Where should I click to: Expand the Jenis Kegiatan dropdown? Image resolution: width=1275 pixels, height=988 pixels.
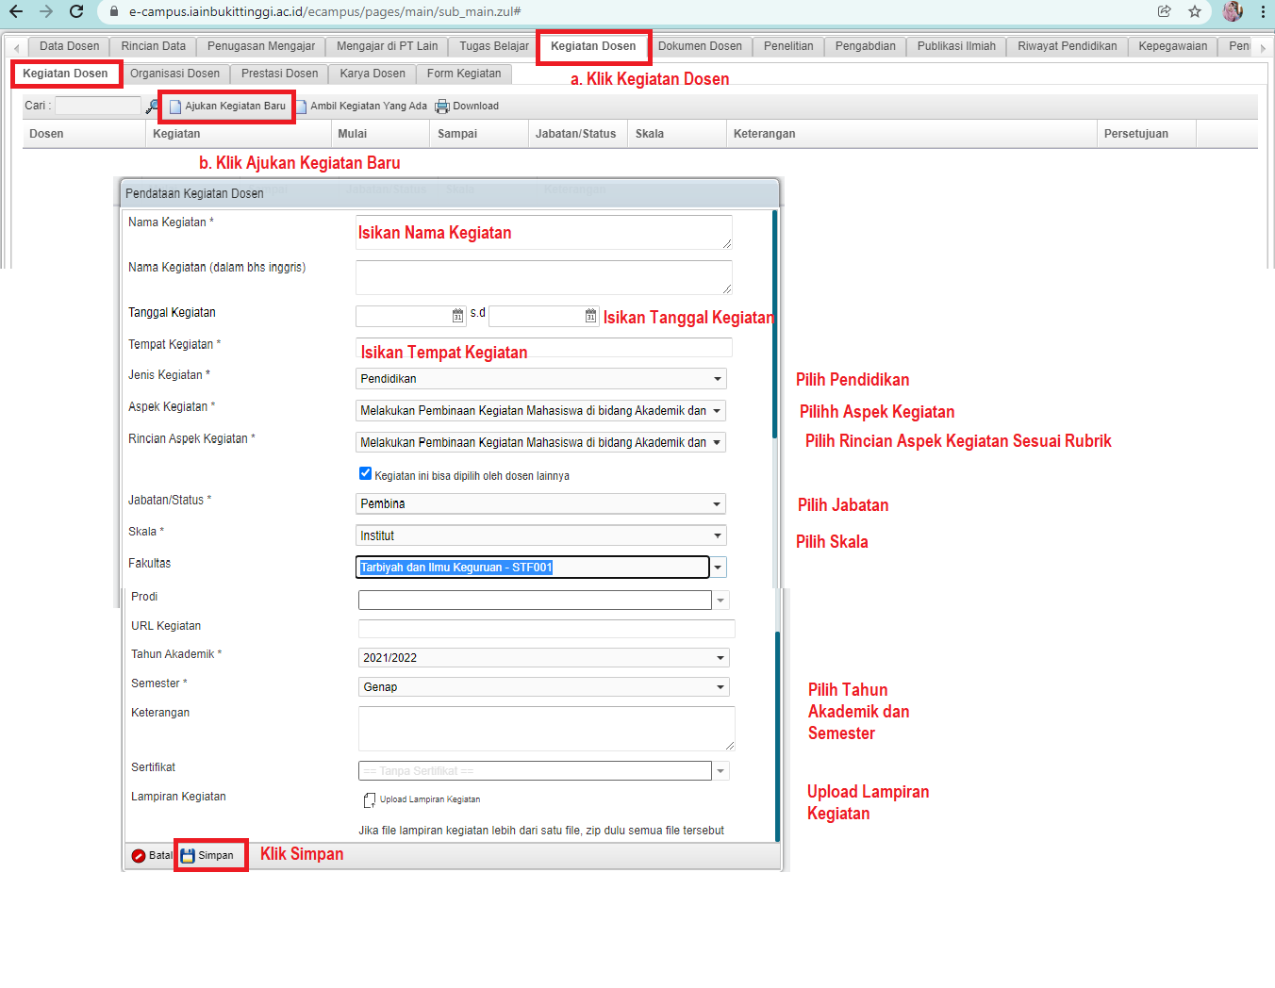[717, 379]
